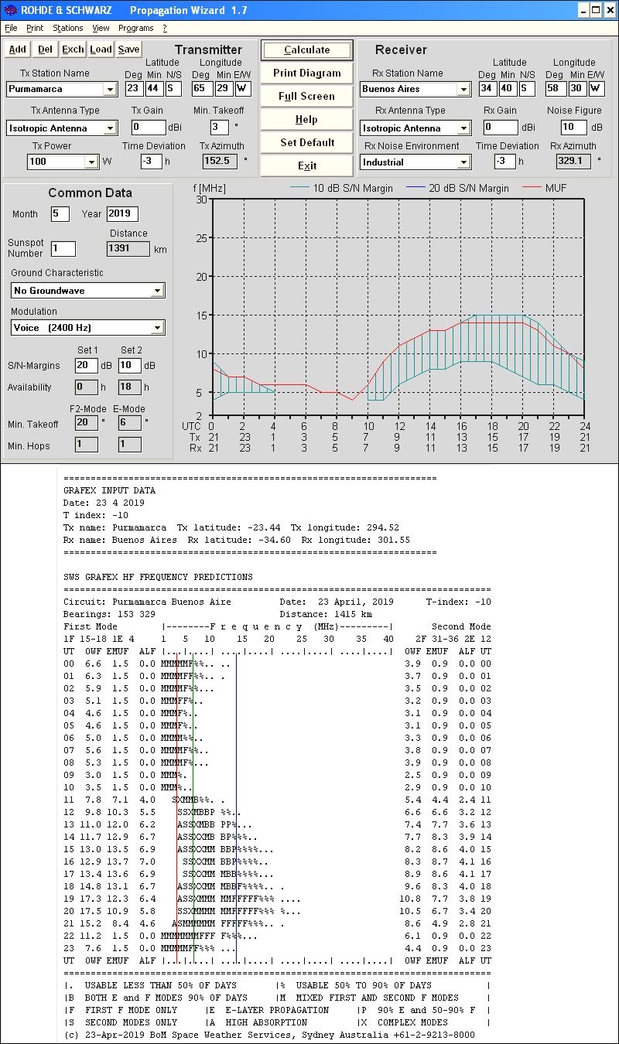Click the Min. Takeoff field in Transmitter
Viewport: 619px width, 1044px height.
point(219,127)
